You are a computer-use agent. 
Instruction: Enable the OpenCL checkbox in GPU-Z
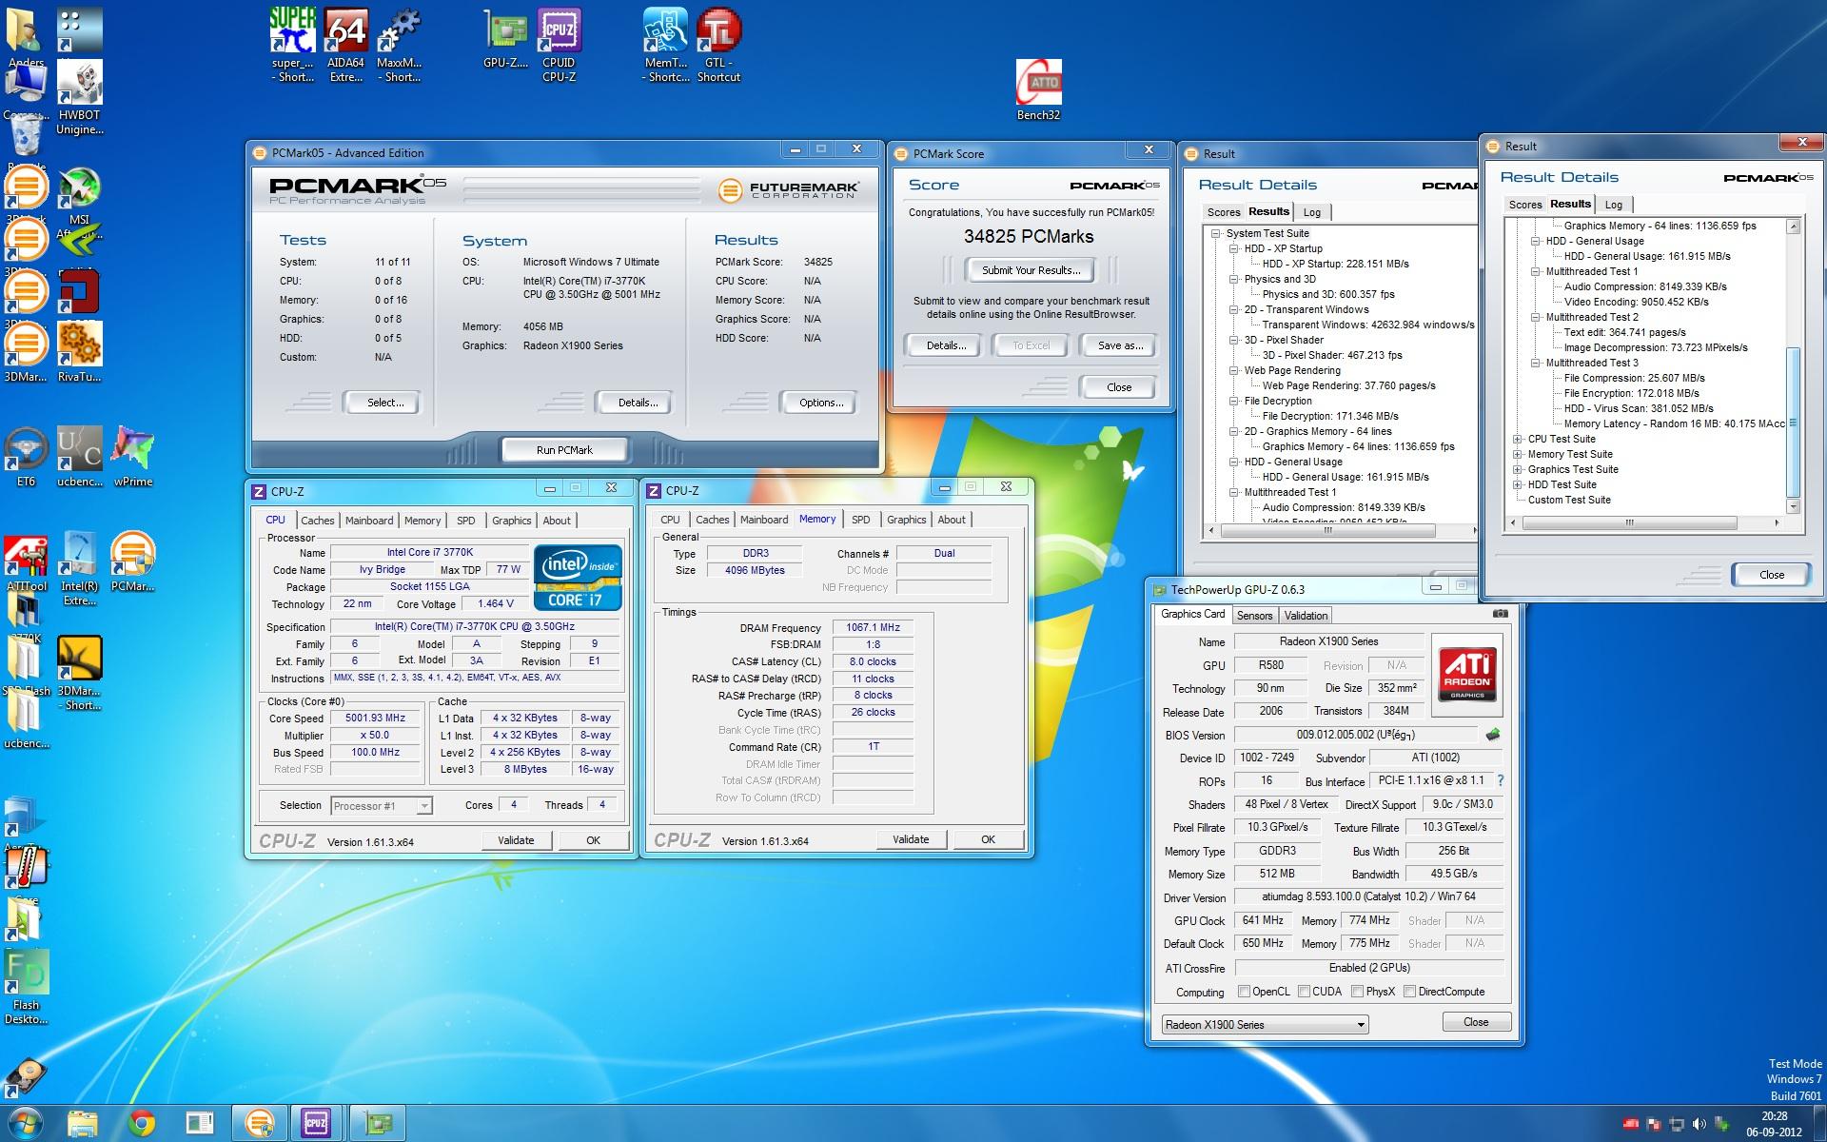1244,992
